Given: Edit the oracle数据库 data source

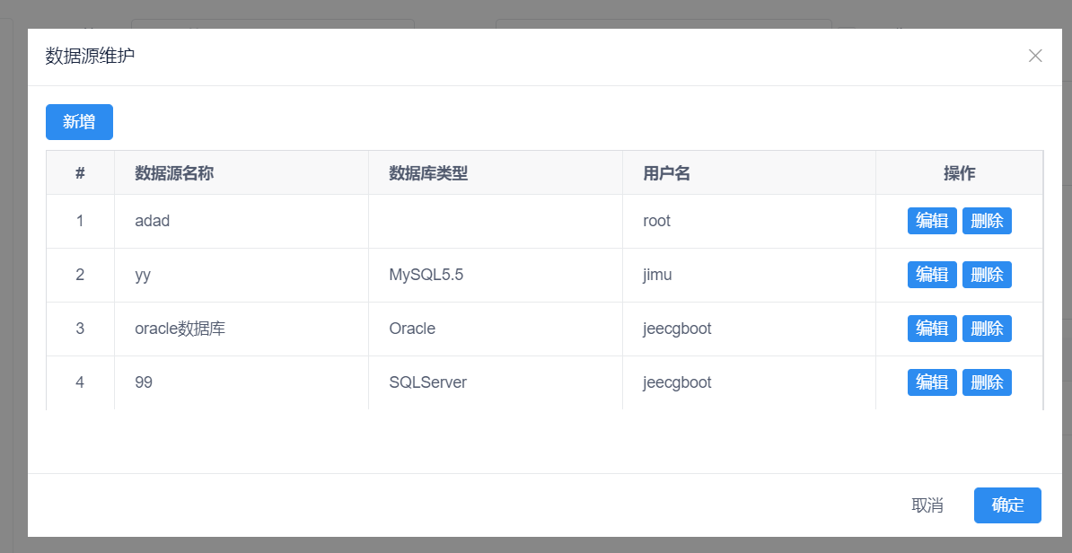Looking at the screenshot, I should [x=932, y=329].
